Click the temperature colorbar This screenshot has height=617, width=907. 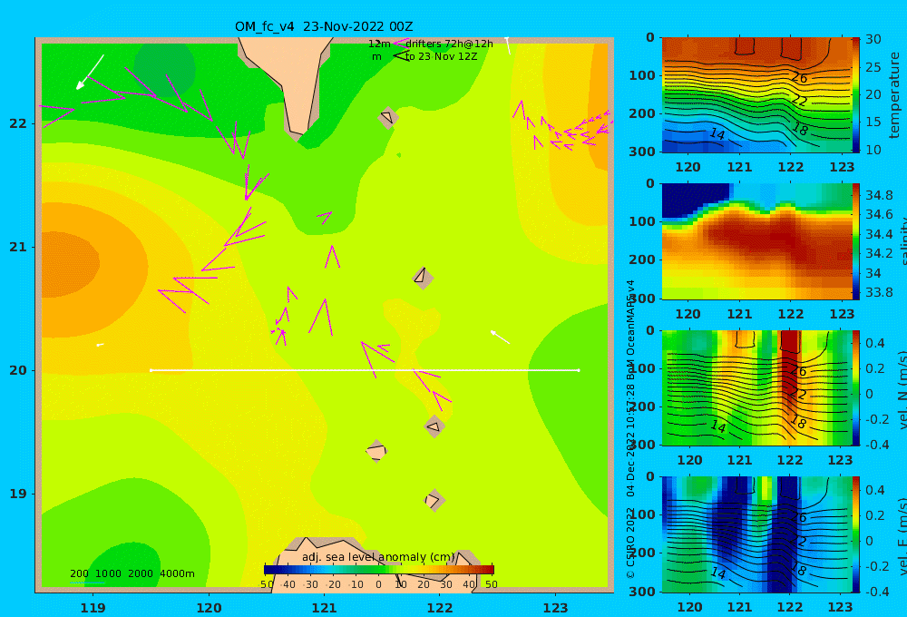click(856, 95)
